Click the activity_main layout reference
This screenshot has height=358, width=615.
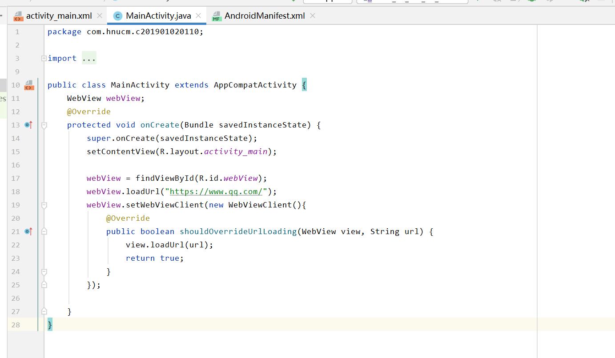click(236, 151)
